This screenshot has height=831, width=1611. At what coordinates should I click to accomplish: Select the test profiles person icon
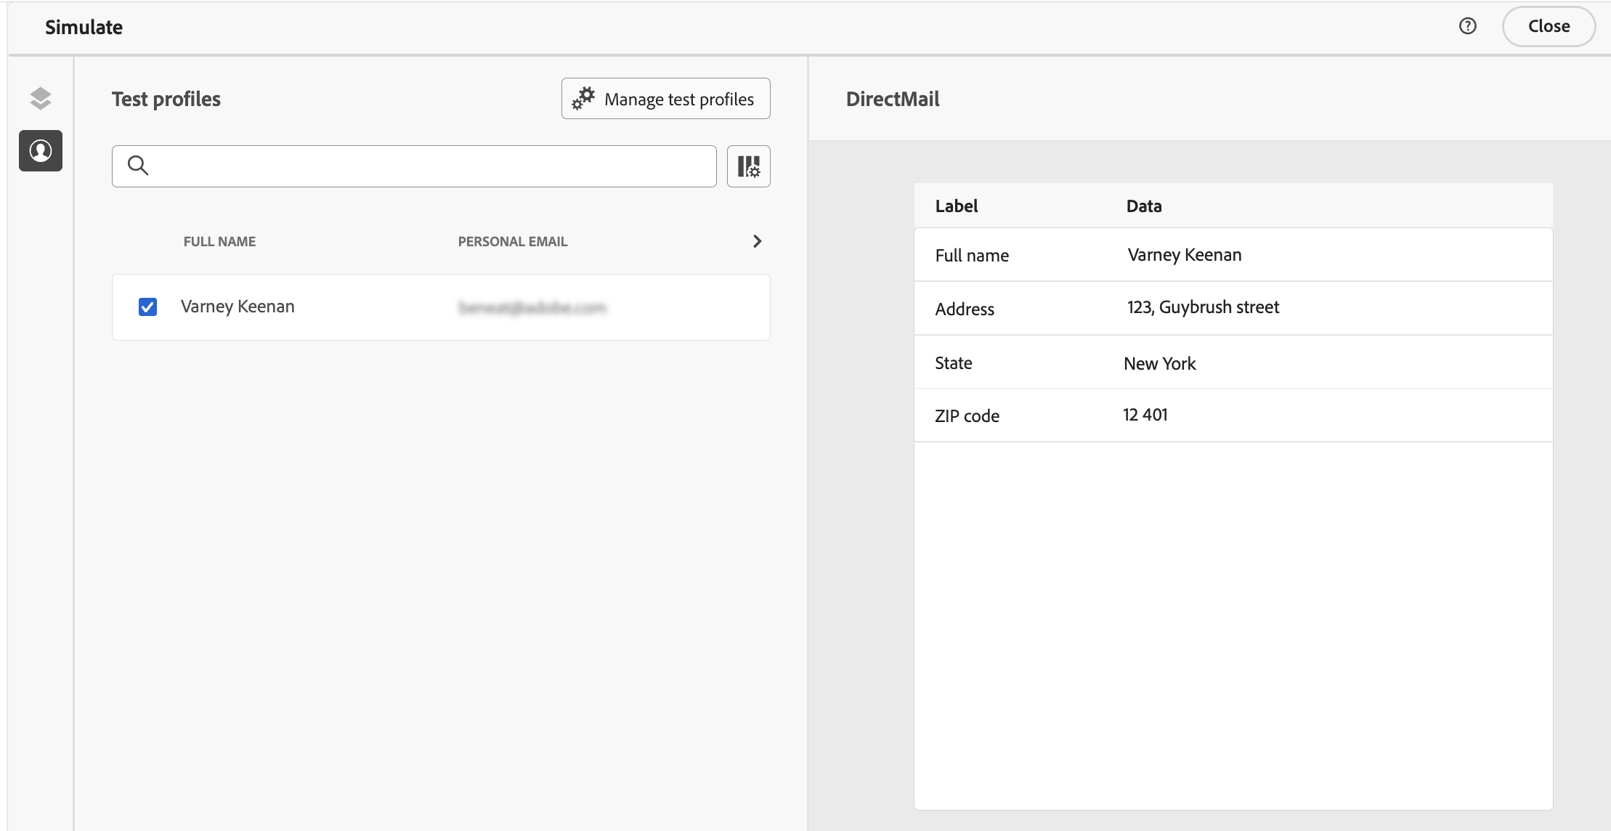click(x=41, y=151)
